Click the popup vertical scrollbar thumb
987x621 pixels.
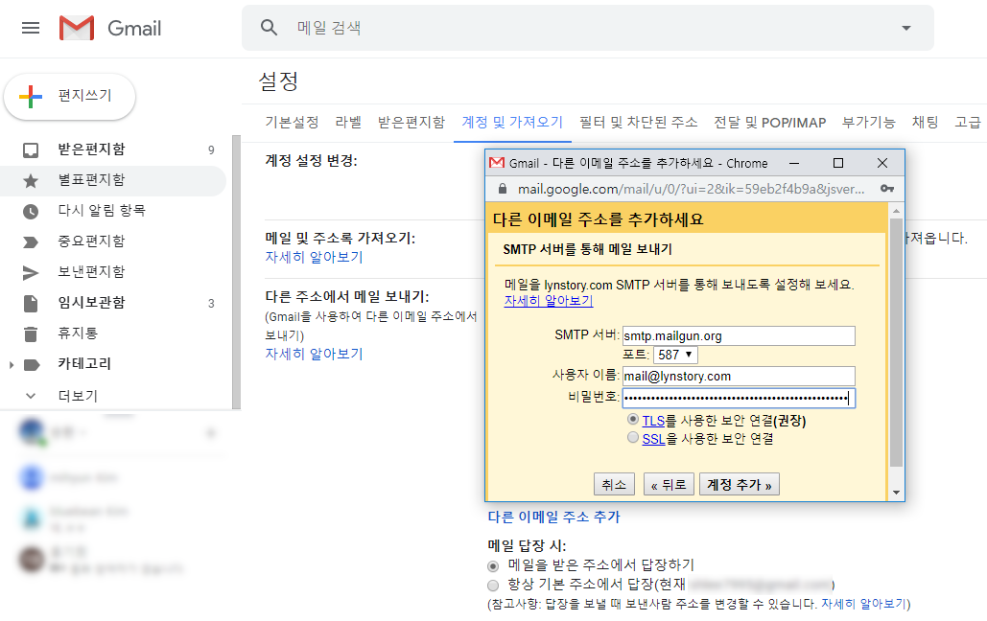(896, 343)
